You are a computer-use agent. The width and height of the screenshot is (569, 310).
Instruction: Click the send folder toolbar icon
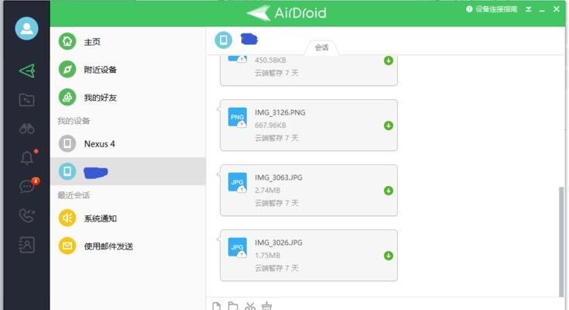233,306
